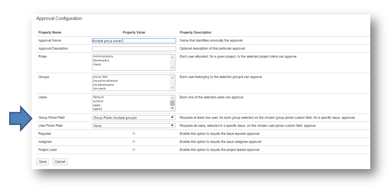Select jira-developers in the Groups list
The image size is (391, 187).
pos(103,85)
